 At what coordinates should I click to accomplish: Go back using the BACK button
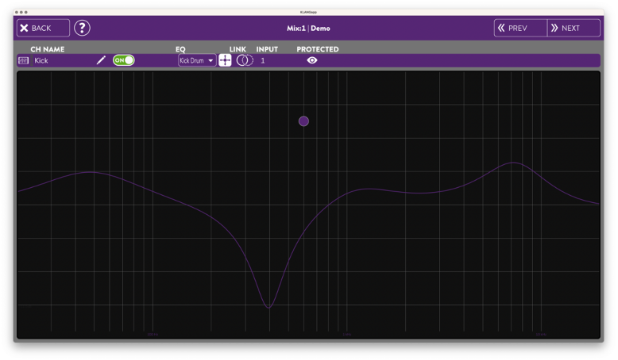click(x=43, y=28)
